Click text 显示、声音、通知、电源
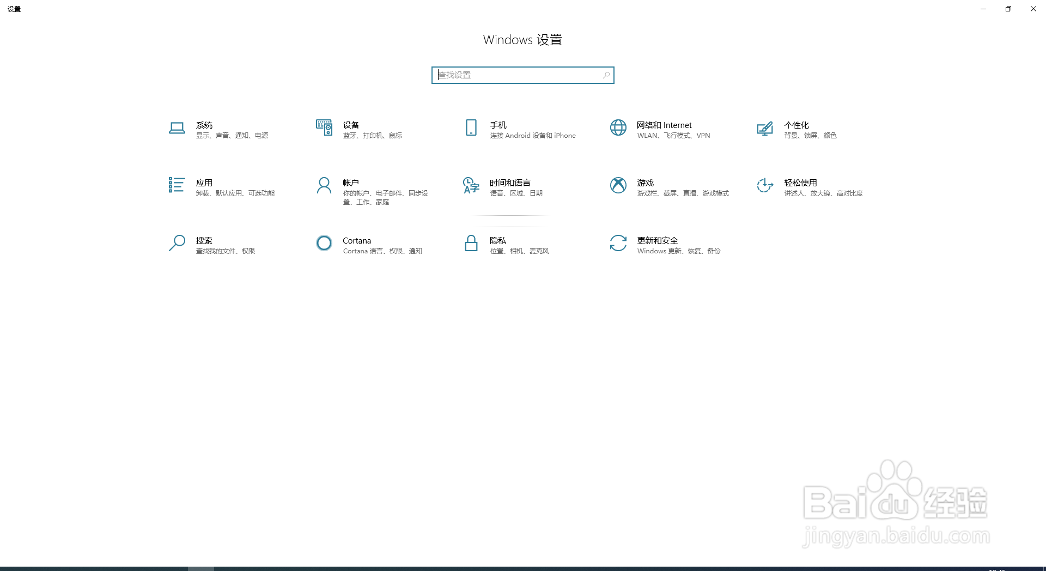 [x=232, y=136]
